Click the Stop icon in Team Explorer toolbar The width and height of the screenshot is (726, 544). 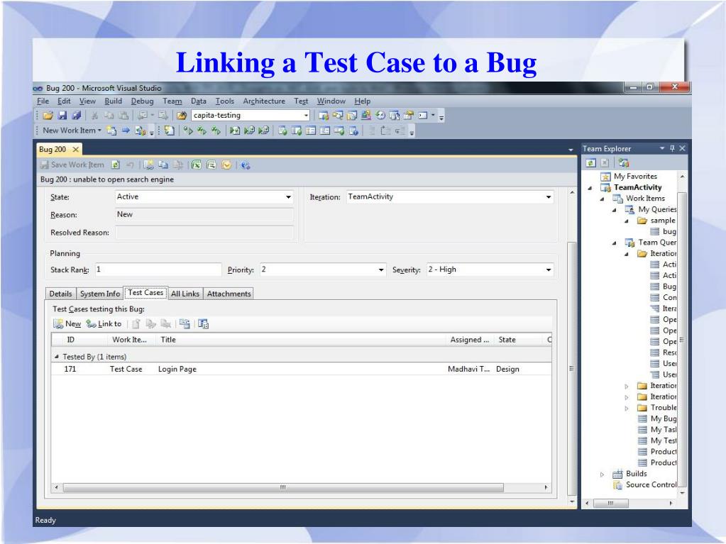click(x=605, y=163)
